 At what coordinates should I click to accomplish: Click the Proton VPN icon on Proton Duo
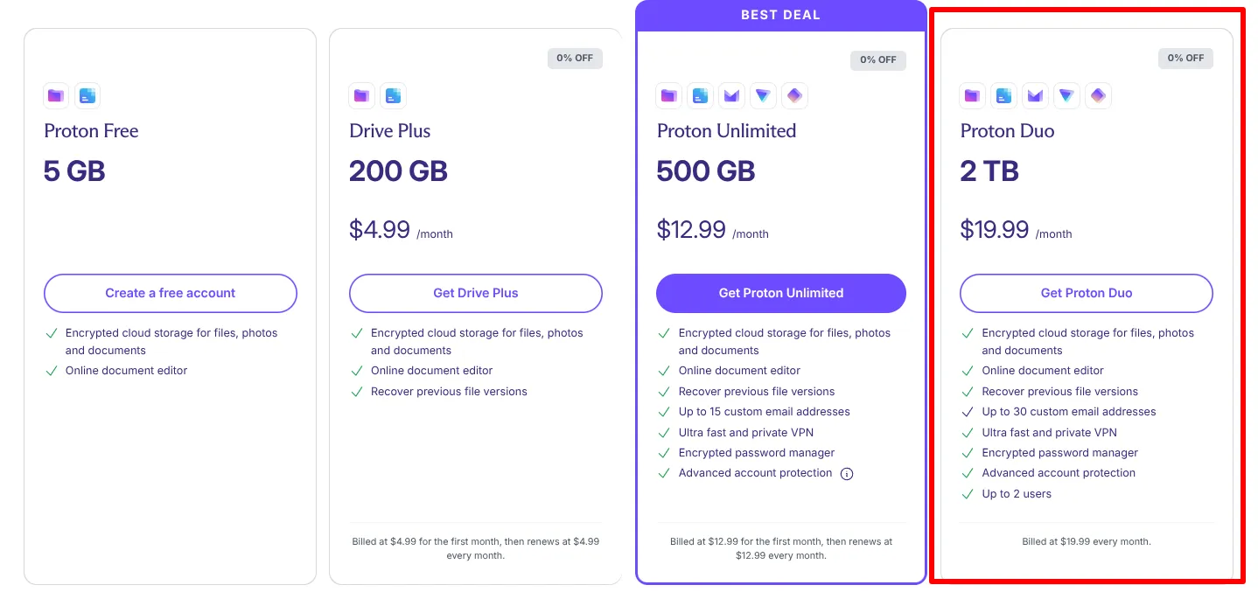tap(1066, 95)
